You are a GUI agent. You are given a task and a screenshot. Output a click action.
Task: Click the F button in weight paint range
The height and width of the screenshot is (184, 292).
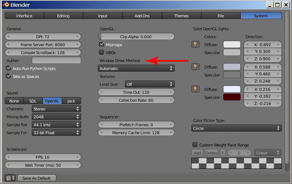click(x=223, y=153)
